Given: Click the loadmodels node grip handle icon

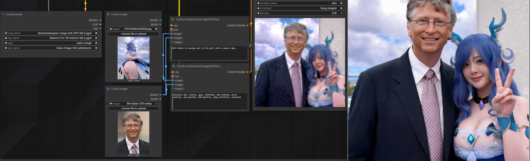Looking at the screenshot, I should (3, 14).
